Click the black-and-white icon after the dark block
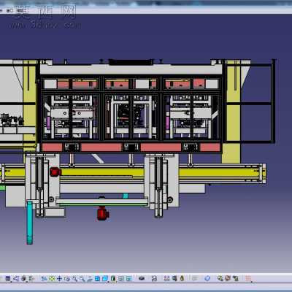 pos(154,278)
